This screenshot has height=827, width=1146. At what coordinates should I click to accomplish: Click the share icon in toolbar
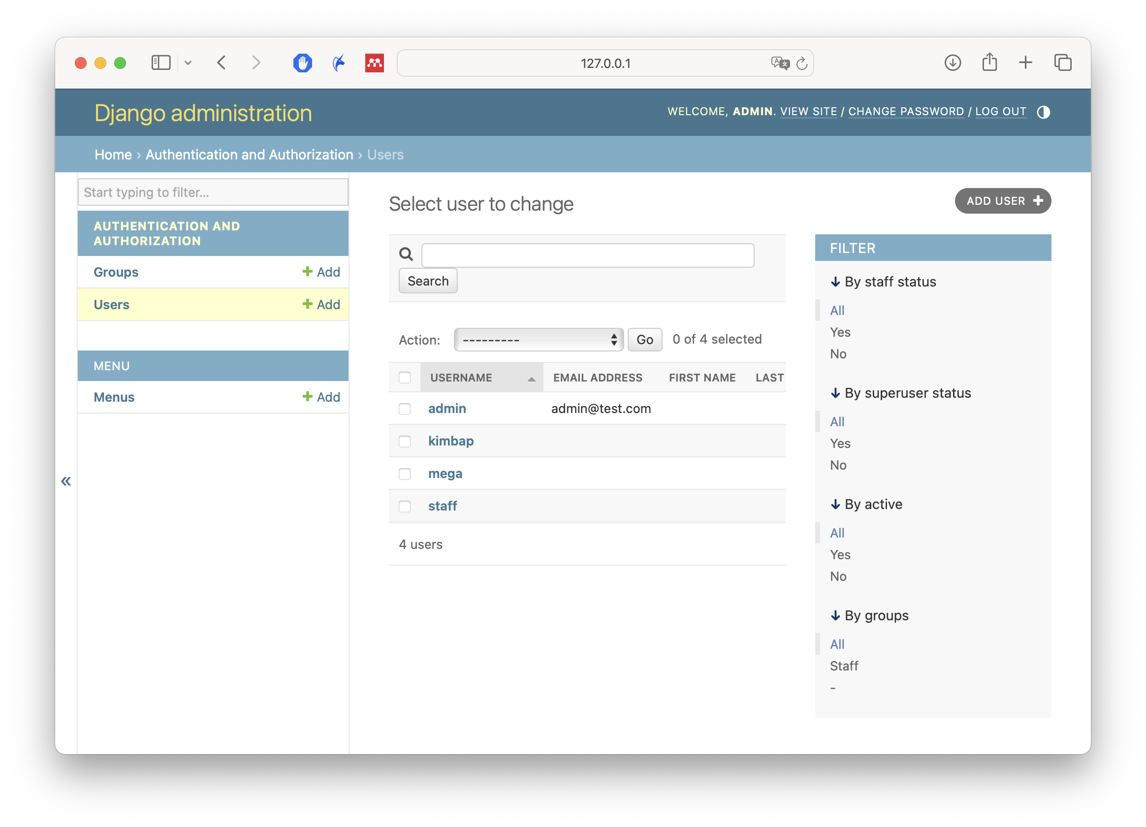pos(989,63)
